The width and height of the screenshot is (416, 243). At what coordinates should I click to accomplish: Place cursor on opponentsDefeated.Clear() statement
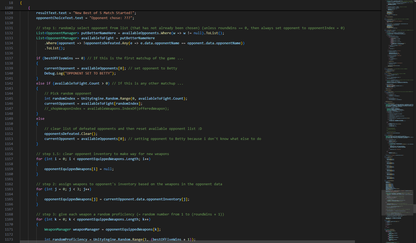click(71, 134)
